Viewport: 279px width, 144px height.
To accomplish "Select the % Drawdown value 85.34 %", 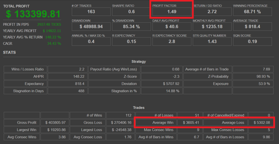I will tap(131, 27).
